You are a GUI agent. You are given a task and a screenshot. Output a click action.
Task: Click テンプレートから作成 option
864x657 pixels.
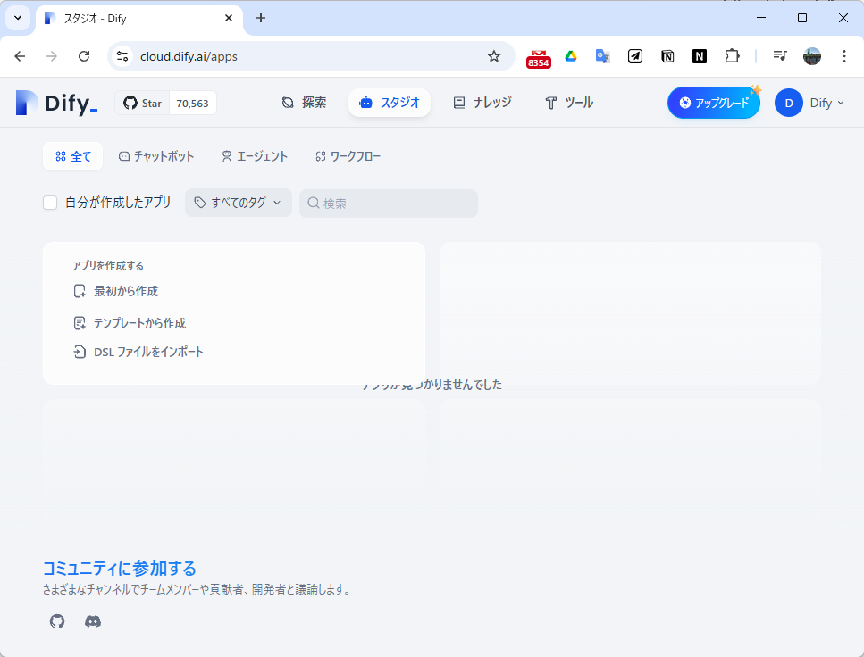coord(130,323)
